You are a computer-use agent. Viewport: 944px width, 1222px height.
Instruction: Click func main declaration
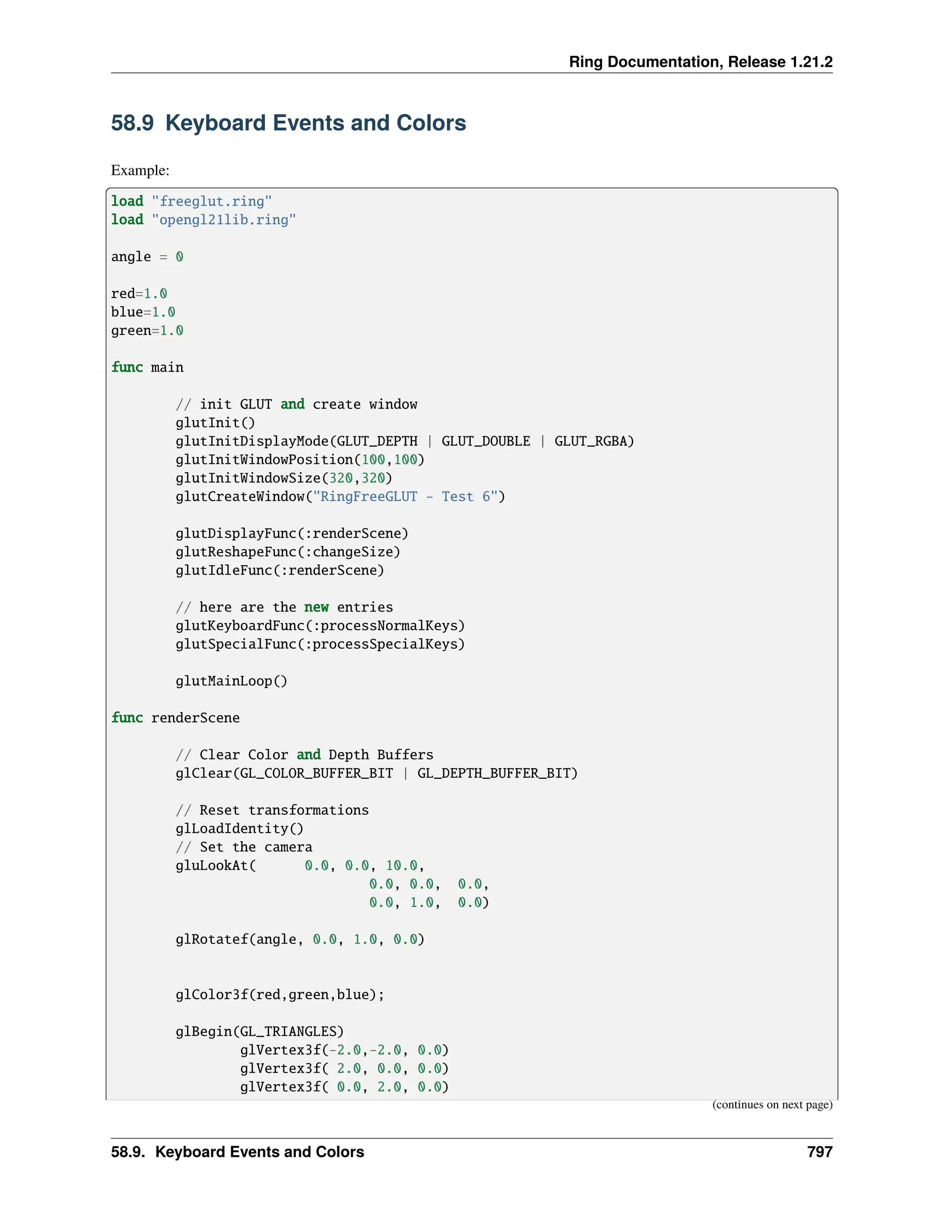(147, 368)
